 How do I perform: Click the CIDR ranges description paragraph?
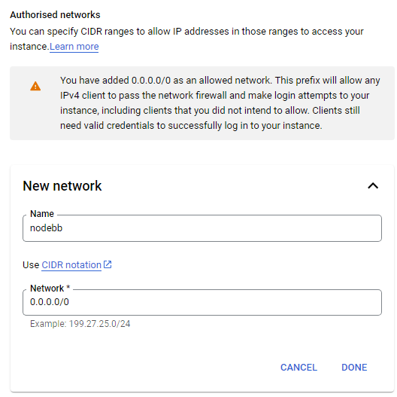click(186, 39)
